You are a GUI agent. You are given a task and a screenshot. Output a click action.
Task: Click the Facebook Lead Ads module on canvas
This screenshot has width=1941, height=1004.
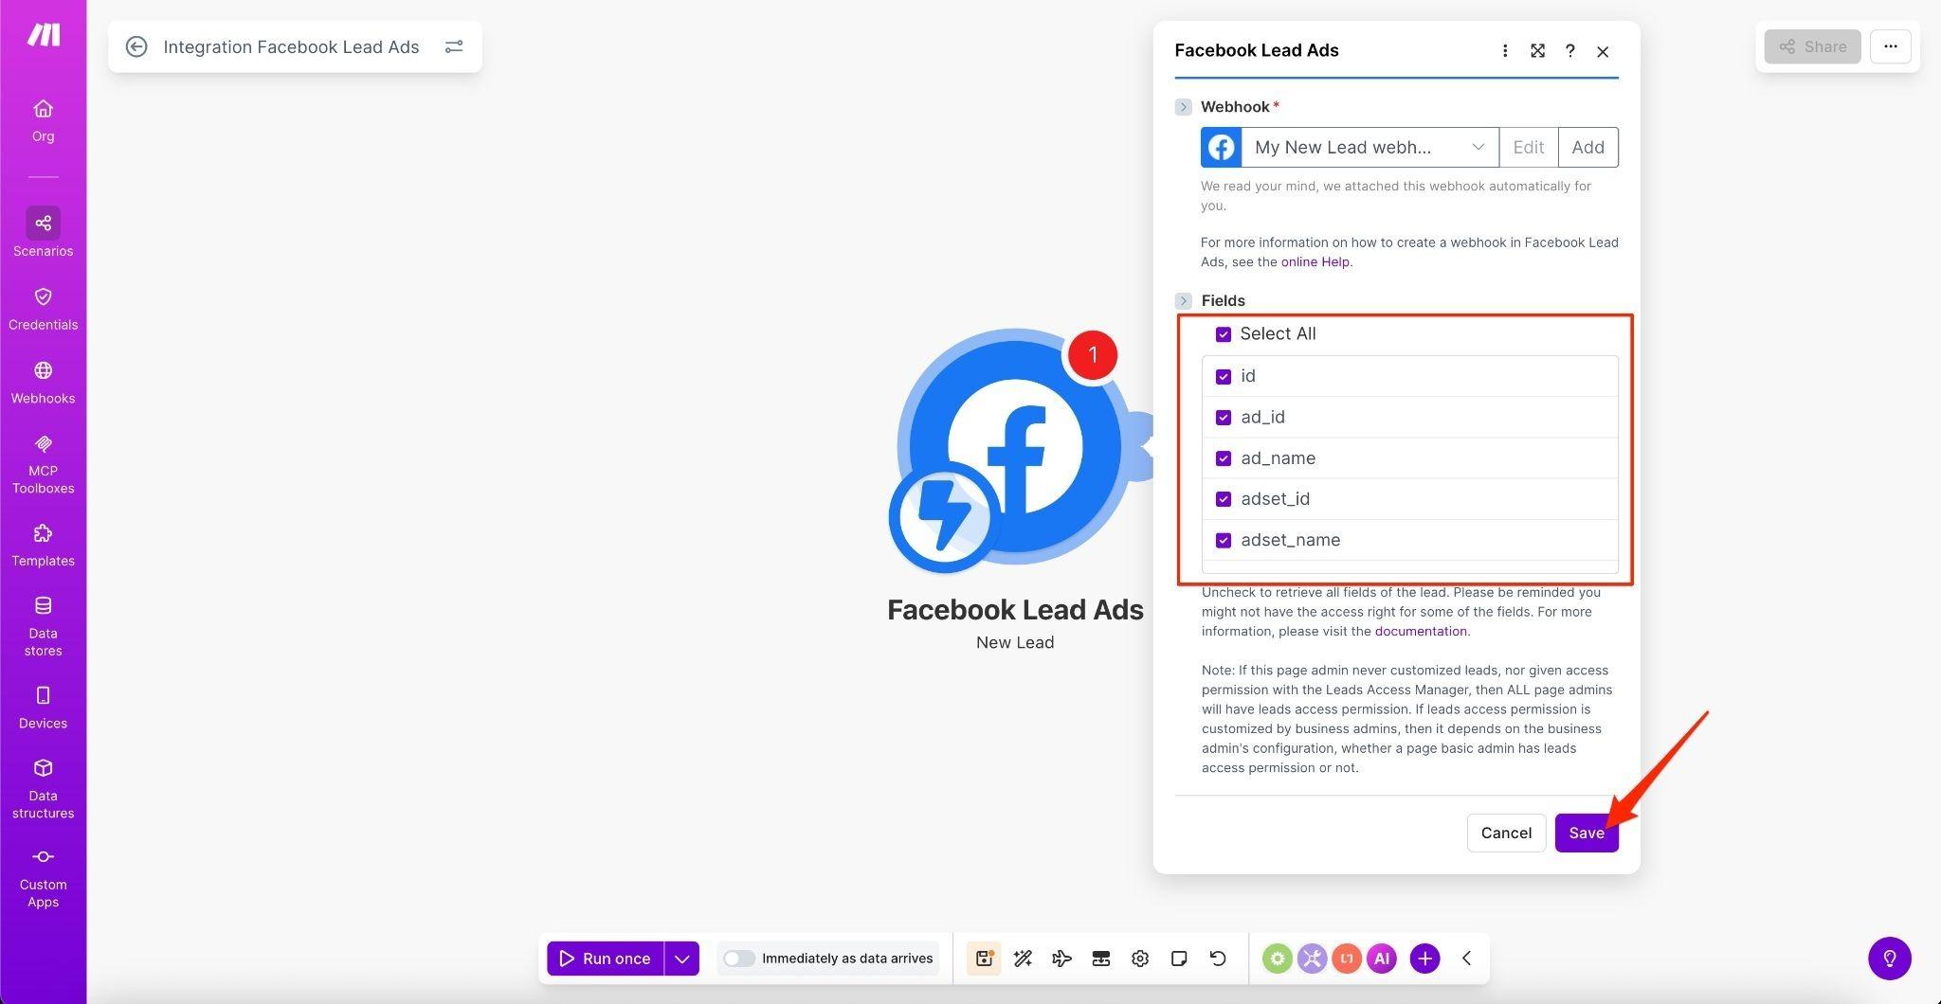[1015, 448]
